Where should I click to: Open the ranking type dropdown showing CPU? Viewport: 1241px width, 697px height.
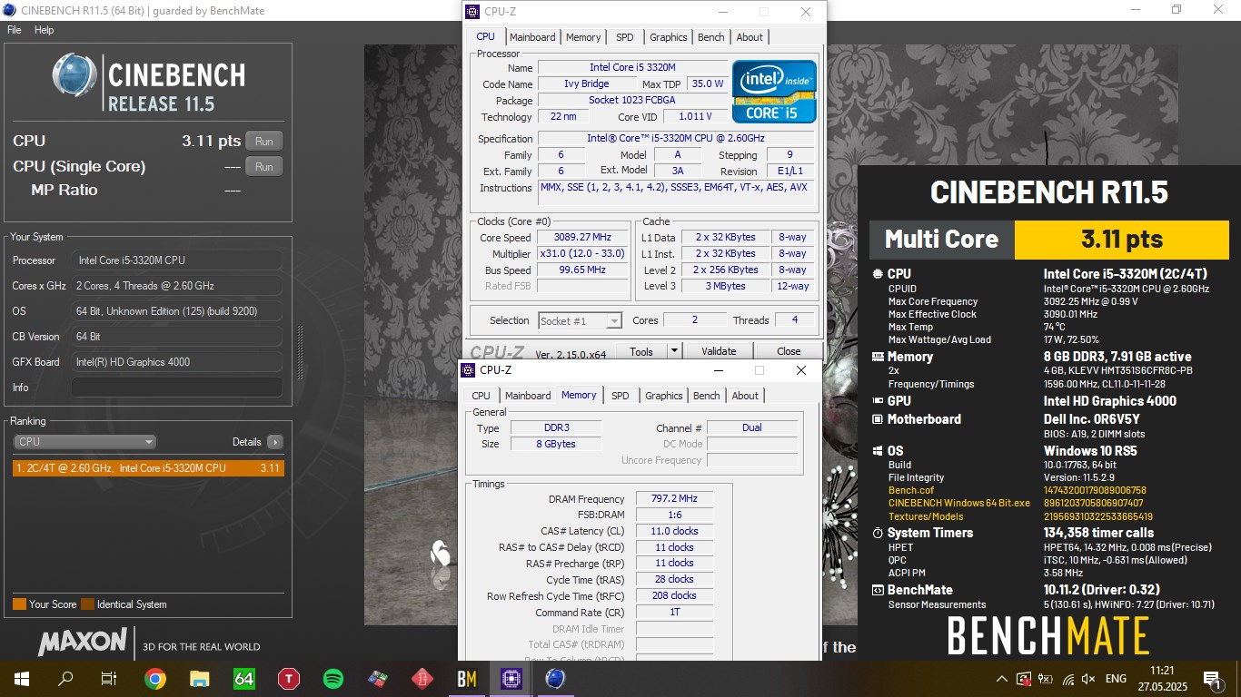85,442
